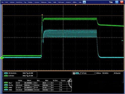125x94 pixels.
Task: Select the Max* measurement label
Action: pyautogui.click(x=10, y=83)
